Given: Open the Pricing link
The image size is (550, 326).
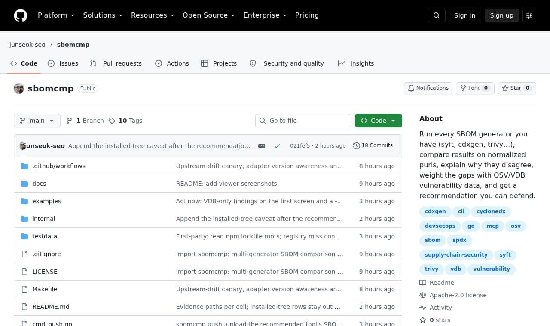Looking at the screenshot, I should tap(307, 15).
